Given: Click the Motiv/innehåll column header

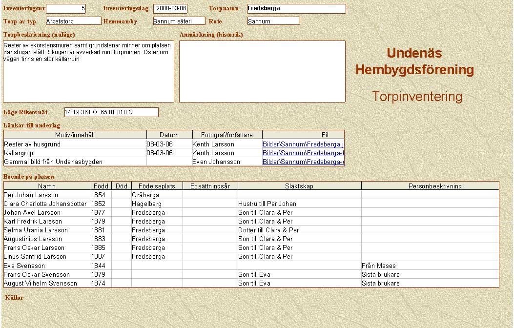Looking at the screenshot, I should pyautogui.click(x=75, y=135).
